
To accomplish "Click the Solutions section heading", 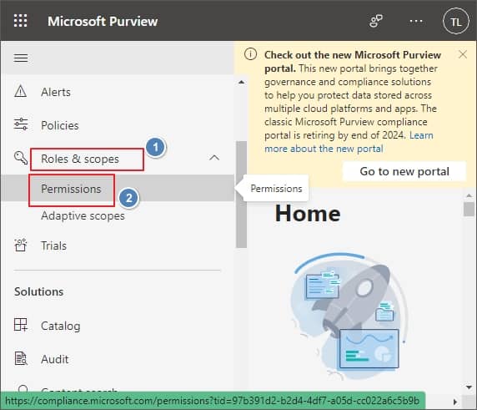I will click(39, 291).
